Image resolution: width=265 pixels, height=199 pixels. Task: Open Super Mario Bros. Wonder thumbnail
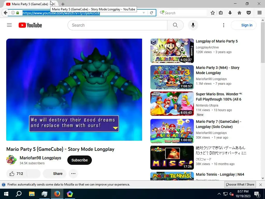[172, 104]
